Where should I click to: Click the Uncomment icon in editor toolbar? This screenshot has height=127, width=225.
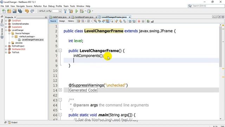click(152, 21)
